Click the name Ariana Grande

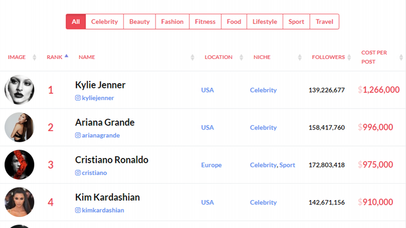[105, 123]
